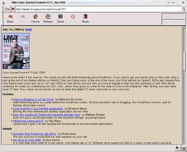Screen dimensions: 187x152
Task: Click the Linux Journal cover thumbnail
Action: point(16,51)
